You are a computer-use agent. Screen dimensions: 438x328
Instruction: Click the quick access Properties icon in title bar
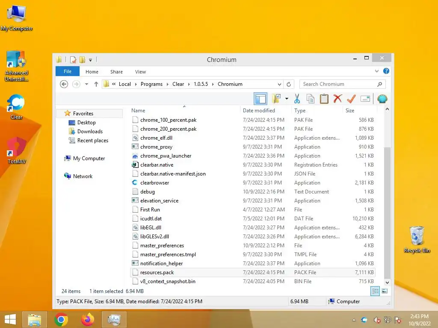click(x=73, y=60)
